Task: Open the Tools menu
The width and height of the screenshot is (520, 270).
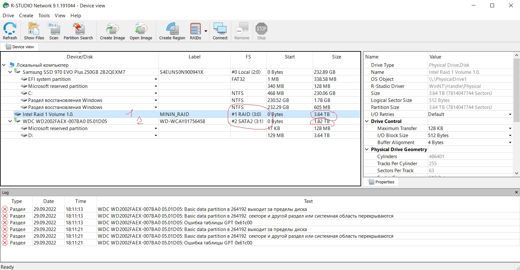Action: (x=44, y=15)
